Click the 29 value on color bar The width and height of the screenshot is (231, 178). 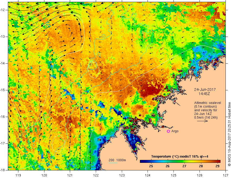pyautogui.click(x=217, y=166)
